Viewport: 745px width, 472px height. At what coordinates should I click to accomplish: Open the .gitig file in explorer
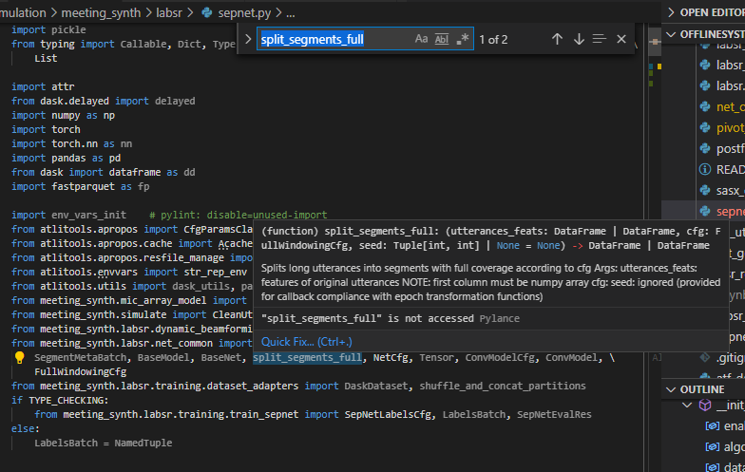730,357
